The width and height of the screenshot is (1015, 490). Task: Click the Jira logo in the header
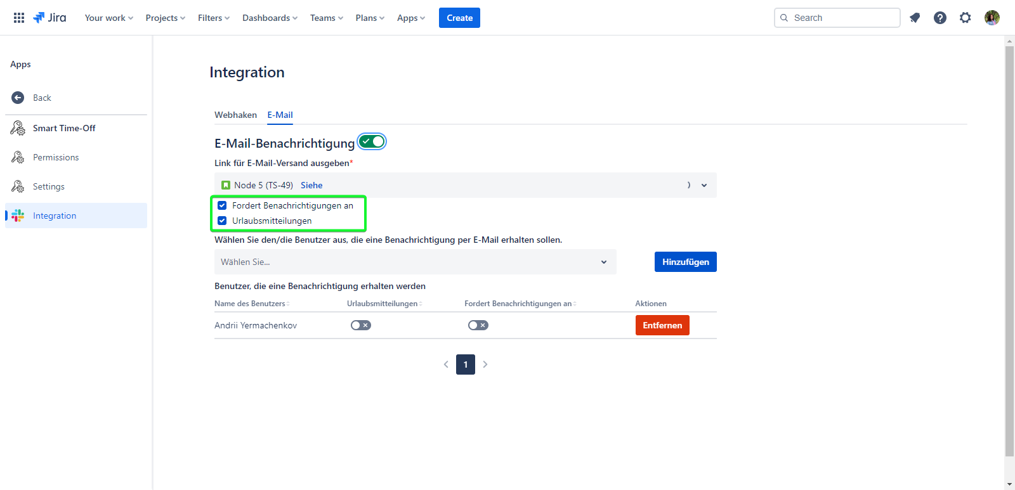coord(50,18)
